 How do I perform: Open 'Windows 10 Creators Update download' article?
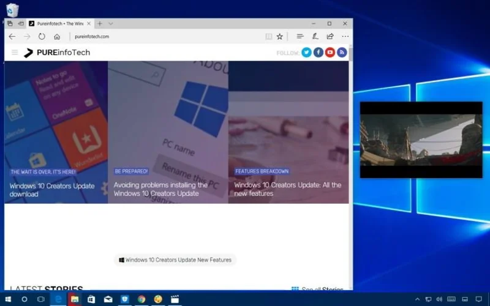(x=52, y=190)
